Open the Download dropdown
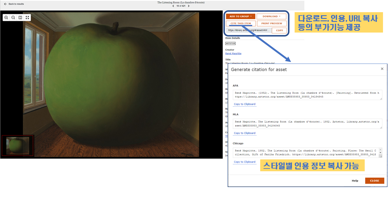390x219 pixels. pyautogui.click(x=271, y=16)
